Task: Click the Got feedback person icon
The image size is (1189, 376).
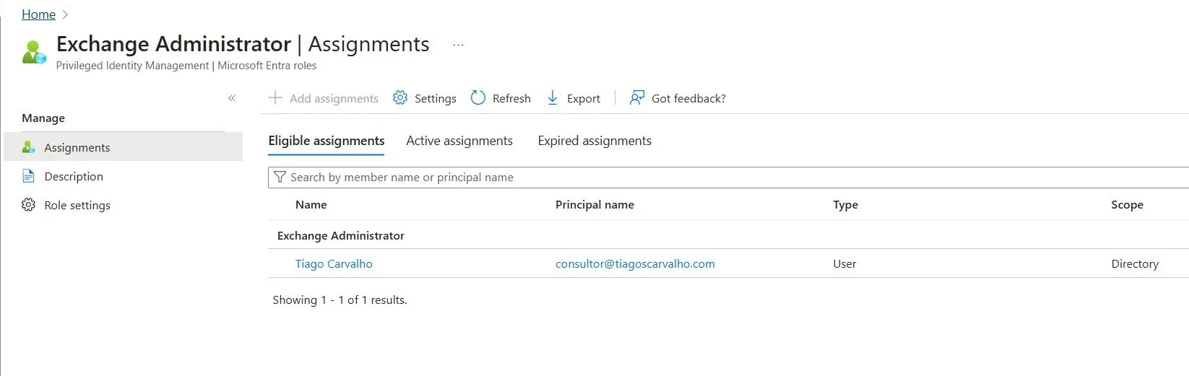Action: tap(636, 97)
